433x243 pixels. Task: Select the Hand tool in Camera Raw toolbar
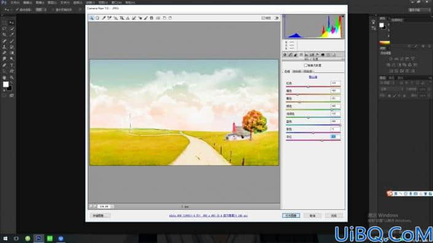click(98, 18)
